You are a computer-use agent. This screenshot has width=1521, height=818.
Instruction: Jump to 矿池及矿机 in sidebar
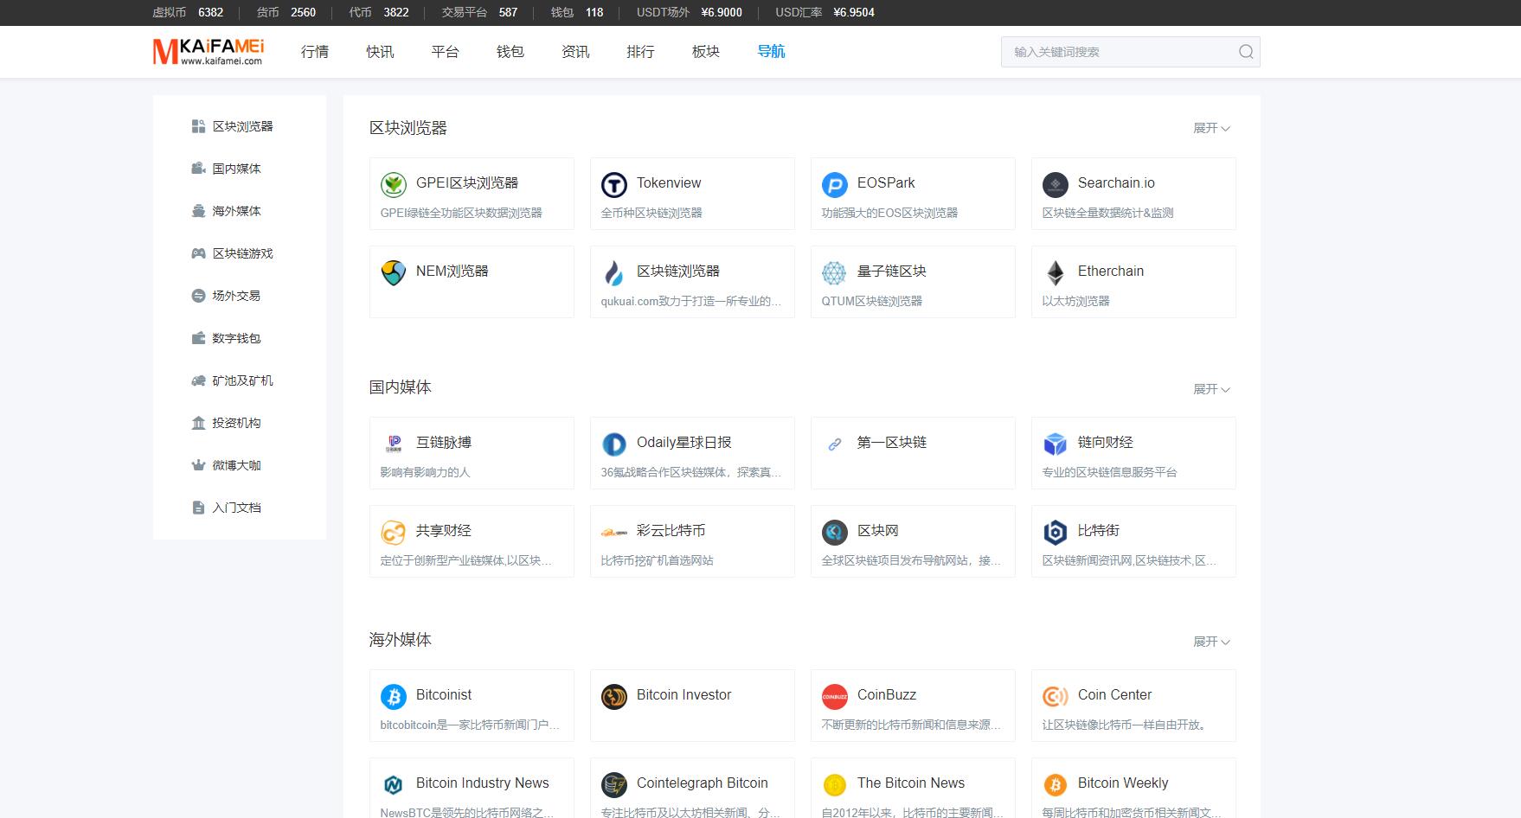click(242, 380)
